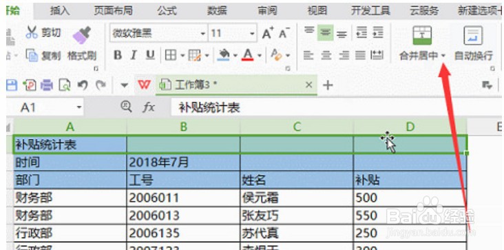Image resolution: width=504 pixels, height=250 pixels.
Task: Click the insert function fx icon
Action: (149, 107)
